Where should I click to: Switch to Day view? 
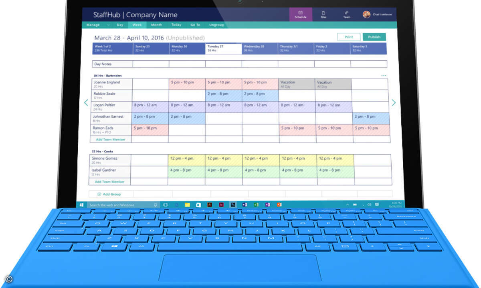pyautogui.click(x=120, y=25)
